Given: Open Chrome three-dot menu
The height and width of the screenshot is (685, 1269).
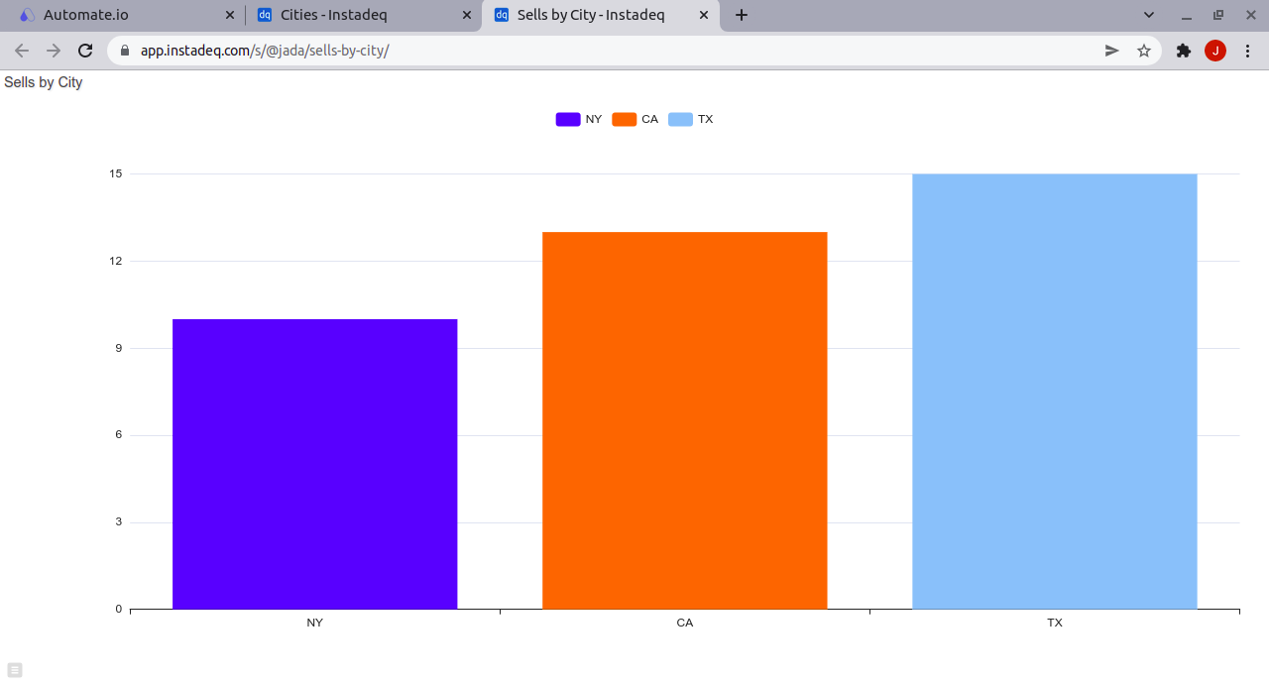Looking at the screenshot, I should (1247, 51).
